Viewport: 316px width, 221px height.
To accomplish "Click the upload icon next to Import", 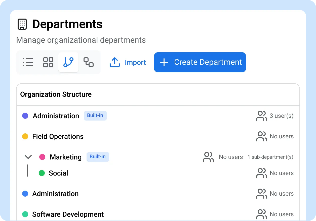I will (x=114, y=62).
